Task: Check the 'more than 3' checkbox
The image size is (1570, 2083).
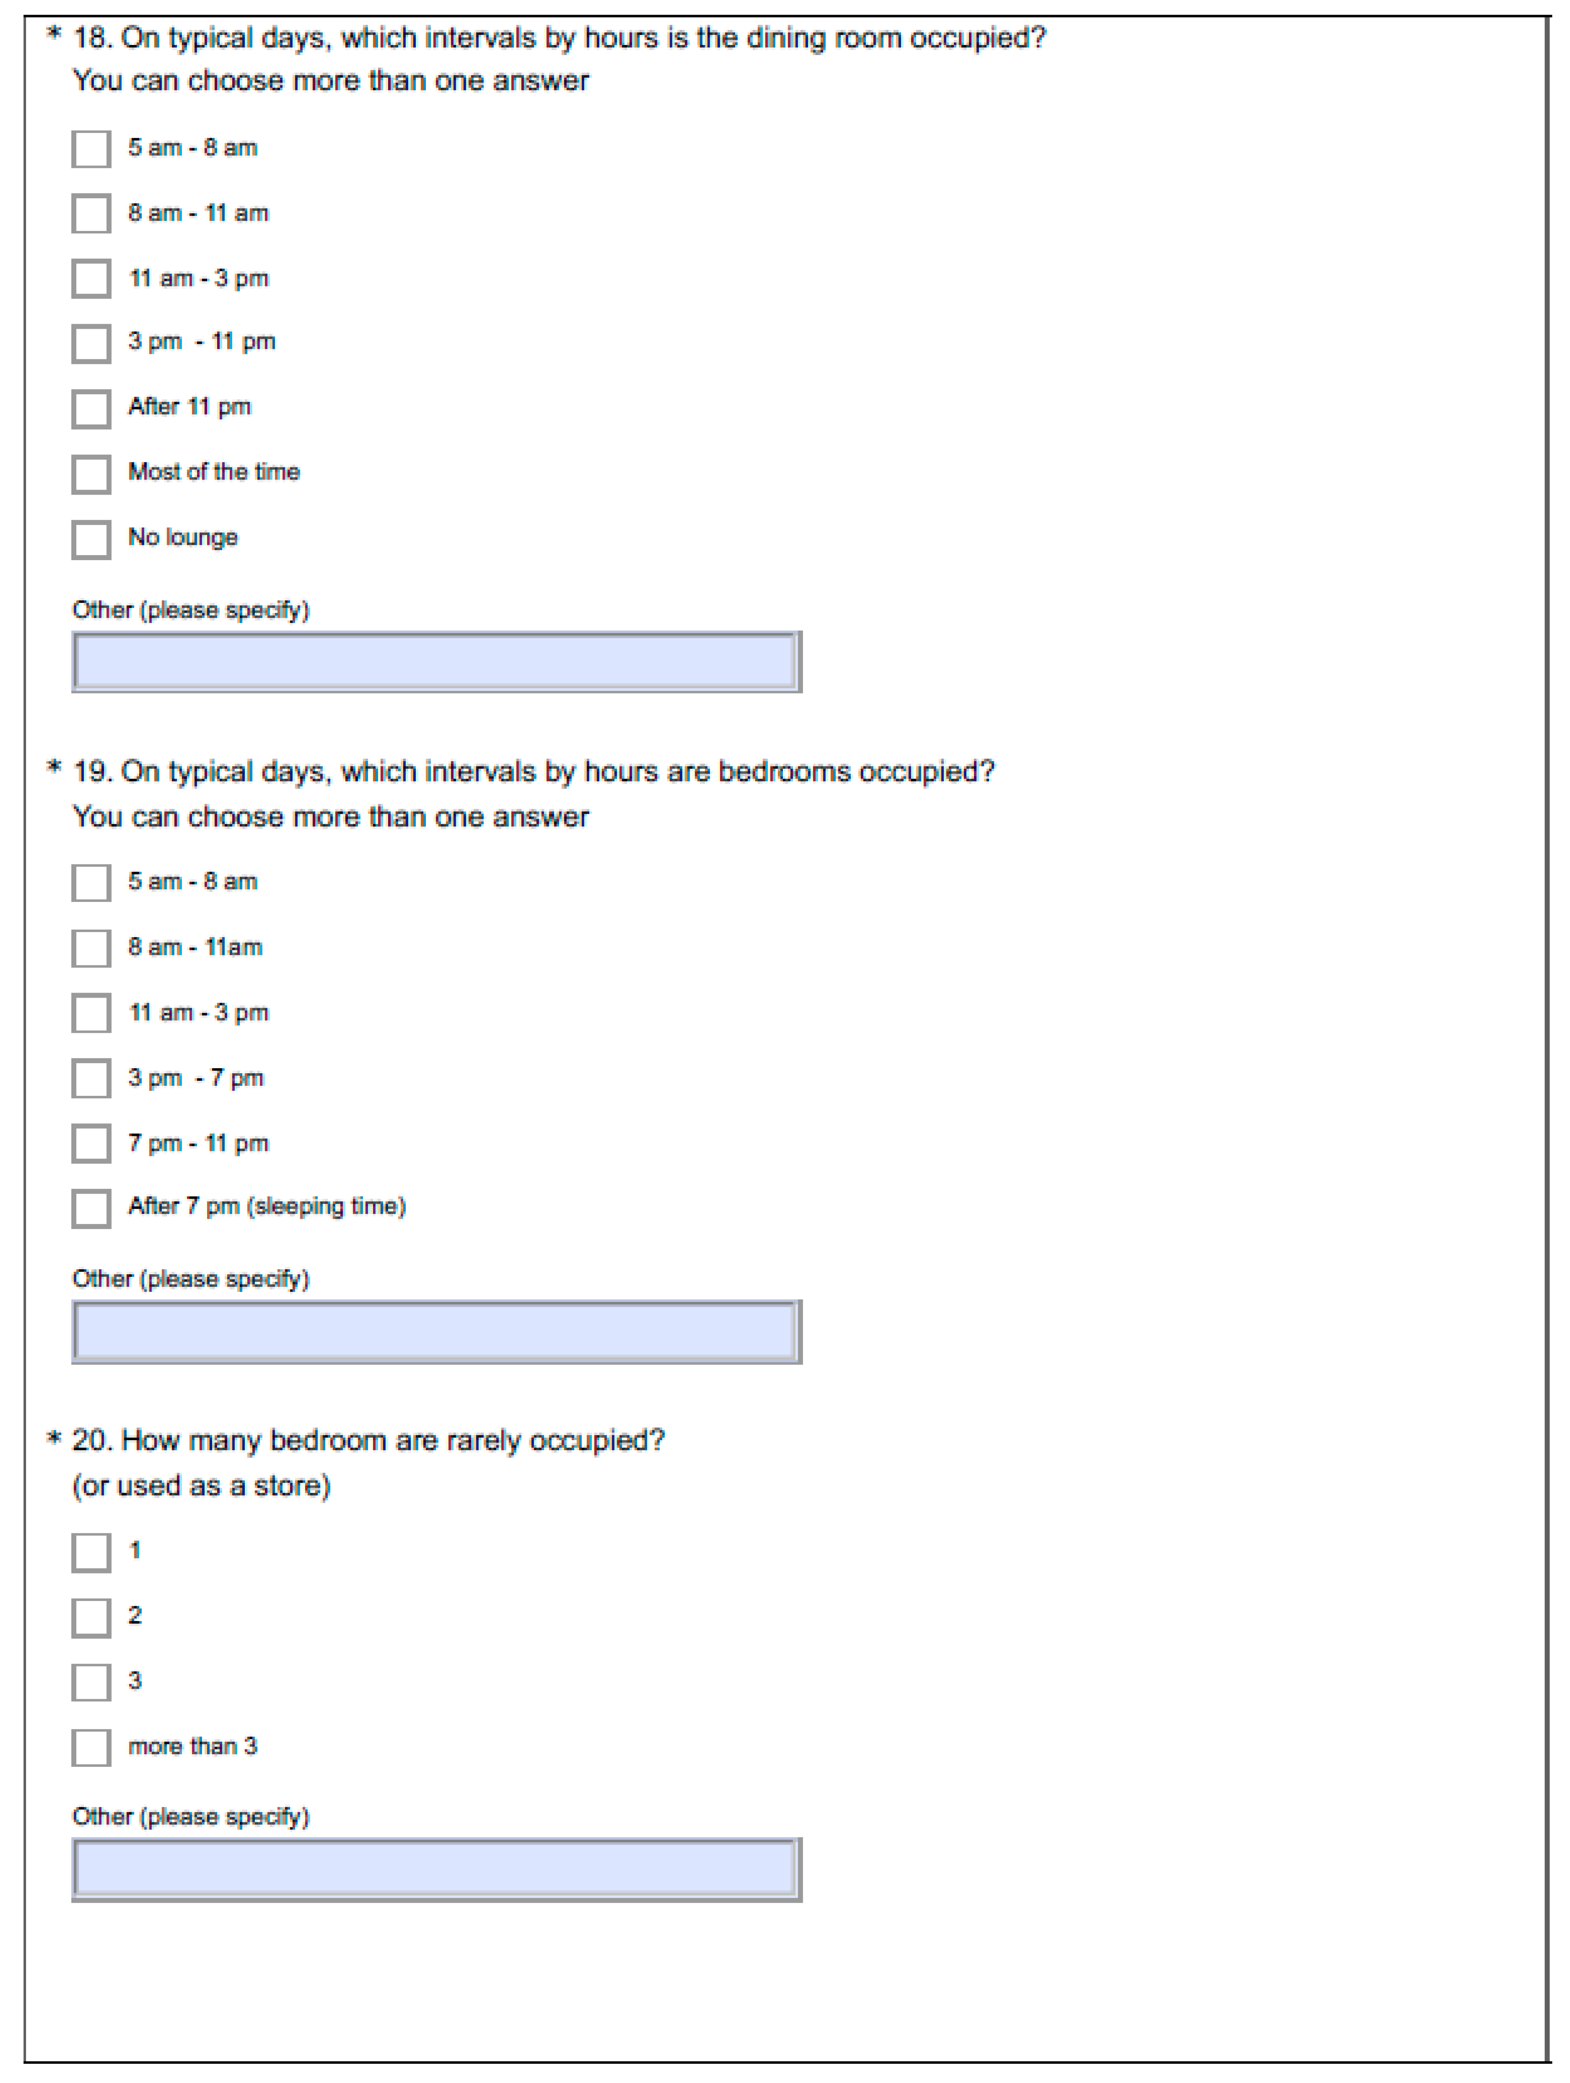Action: pyautogui.click(x=92, y=1748)
